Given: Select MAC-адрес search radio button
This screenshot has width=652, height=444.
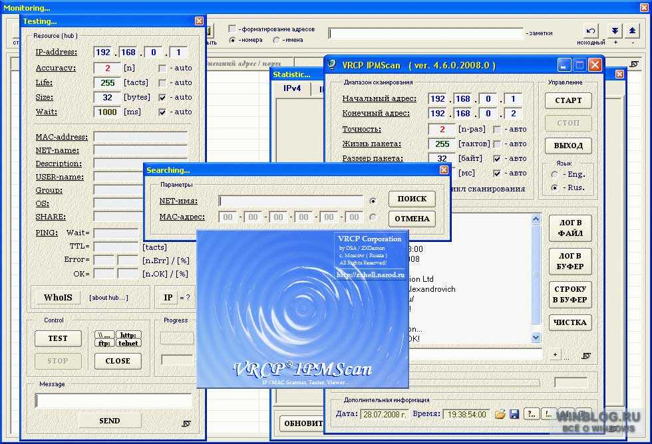Looking at the screenshot, I should [x=373, y=217].
